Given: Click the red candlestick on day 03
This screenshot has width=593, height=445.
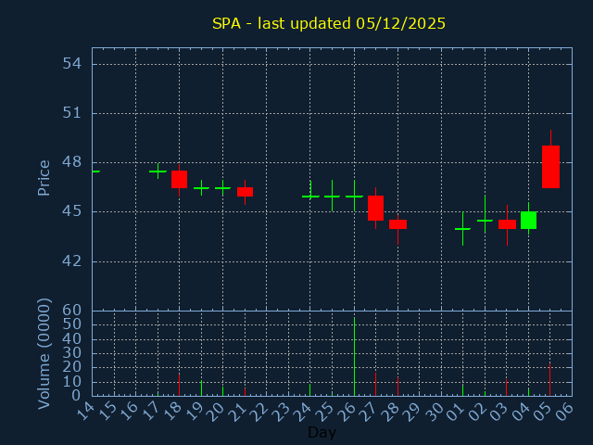Looking at the screenshot, I should click(x=507, y=224).
